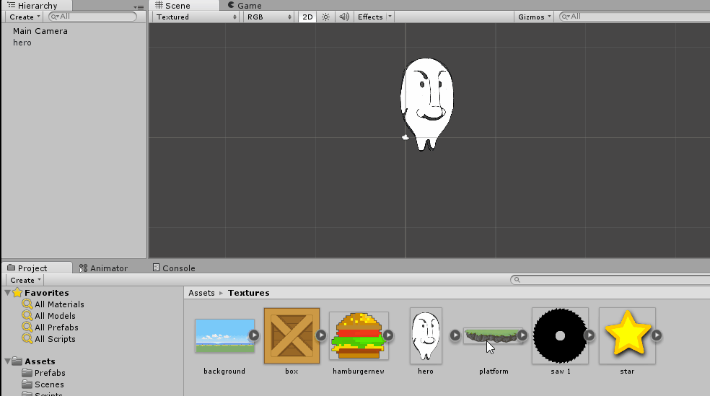Open Hierarchy panel options menu icon
This screenshot has height=396, width=710.
(x=139, y=7)
